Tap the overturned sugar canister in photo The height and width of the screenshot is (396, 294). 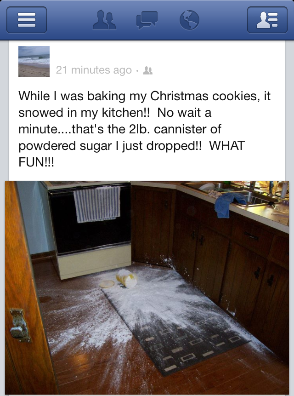click(127, 278)
